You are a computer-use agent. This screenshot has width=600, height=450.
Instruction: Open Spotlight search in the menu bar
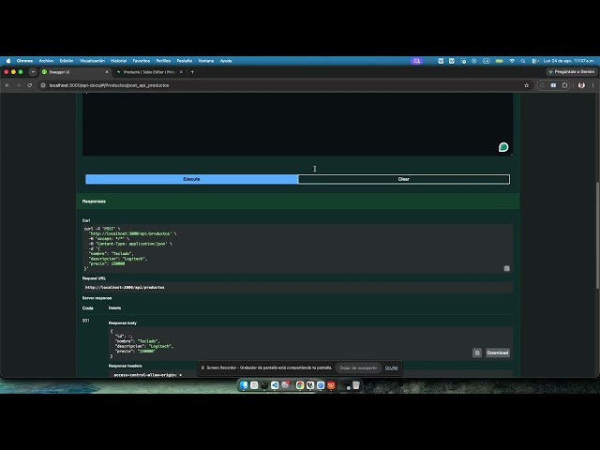pyautogui.click(x=523, y=61)
